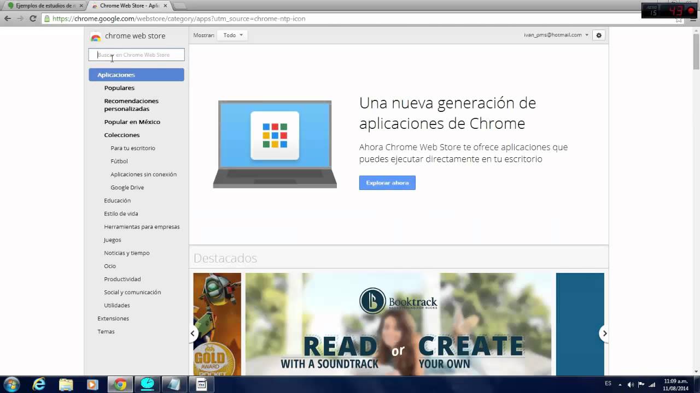The image size is (700, 393).
Task: Open Educación category
Action: (x=118, y=200)
